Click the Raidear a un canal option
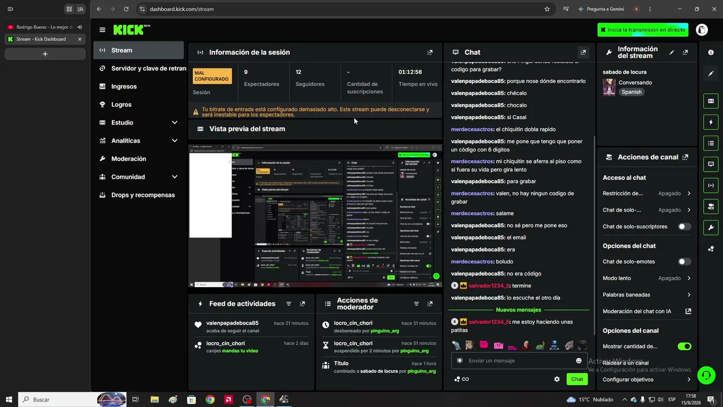 pos(625,363)
